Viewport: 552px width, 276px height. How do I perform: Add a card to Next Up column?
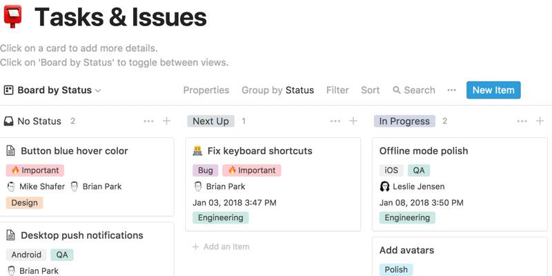(x=353, y=121)
